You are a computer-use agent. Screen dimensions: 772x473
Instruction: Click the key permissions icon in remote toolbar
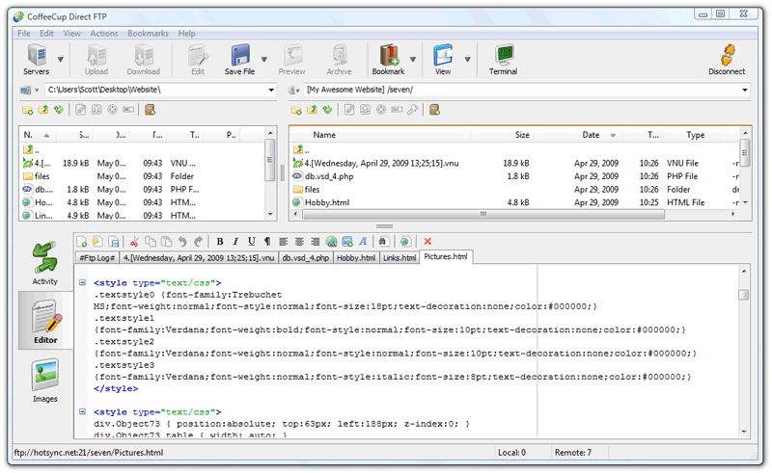click(x=413, y=110)
